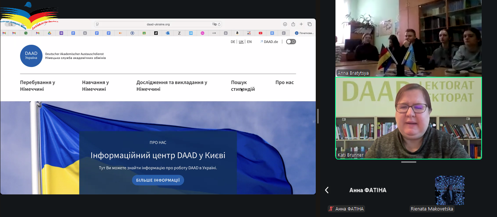Switch site language to EN
The height and width of the screenshot is (217, 497).
click(x=249, y=42)
